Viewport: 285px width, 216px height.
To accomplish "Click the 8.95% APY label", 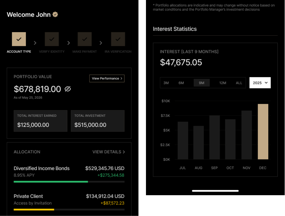I will point(24,175).
